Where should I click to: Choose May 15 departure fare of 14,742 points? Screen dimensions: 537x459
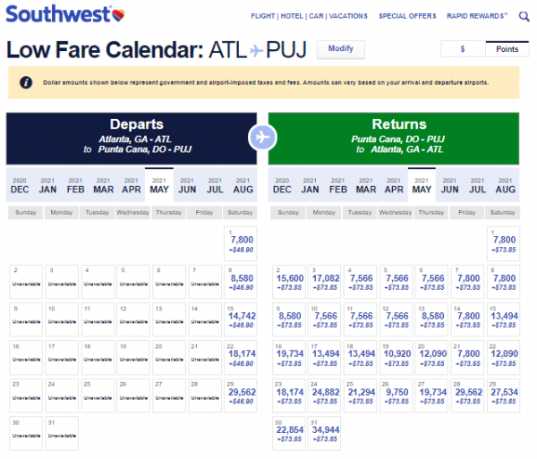click(240, 319)
